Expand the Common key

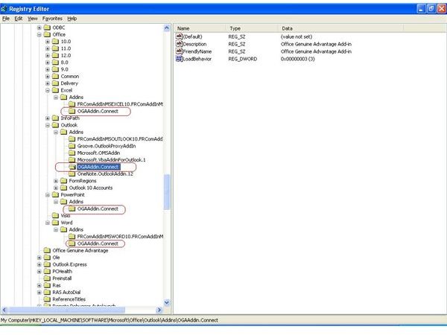click(48, 77)
